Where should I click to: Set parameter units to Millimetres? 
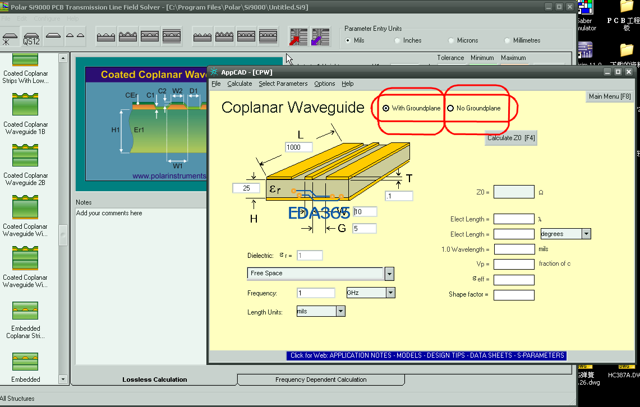tap(508, 40)
